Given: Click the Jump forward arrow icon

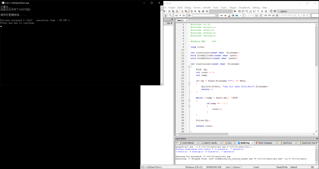Looking at the screenshot, I should [x=184, y=16].
